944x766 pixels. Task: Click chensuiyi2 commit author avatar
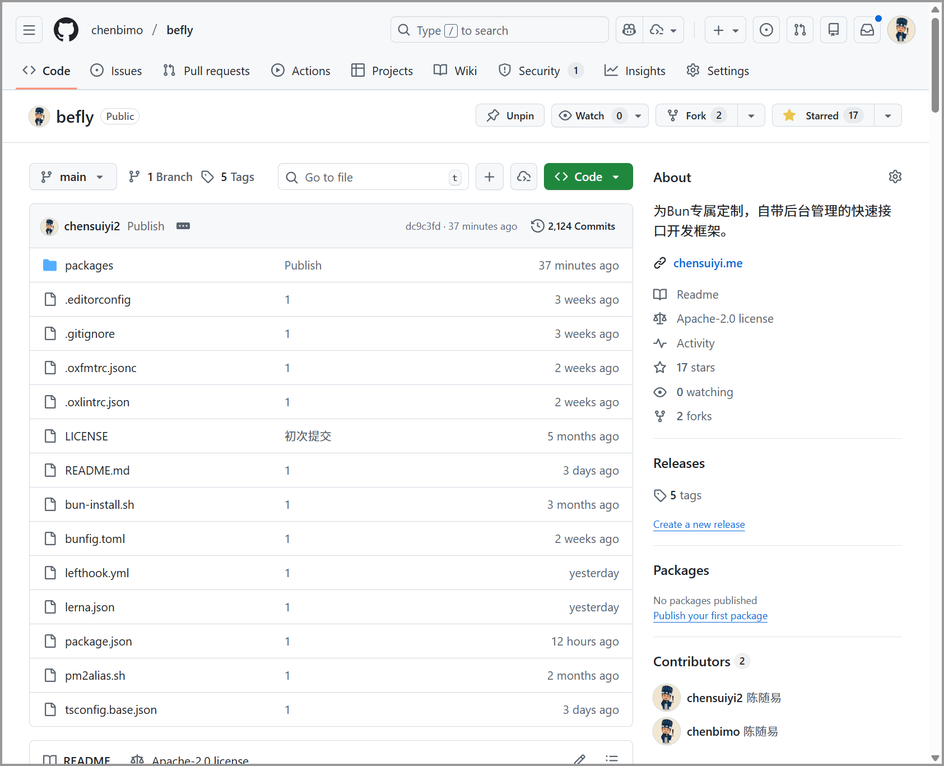tap(49, 226)
